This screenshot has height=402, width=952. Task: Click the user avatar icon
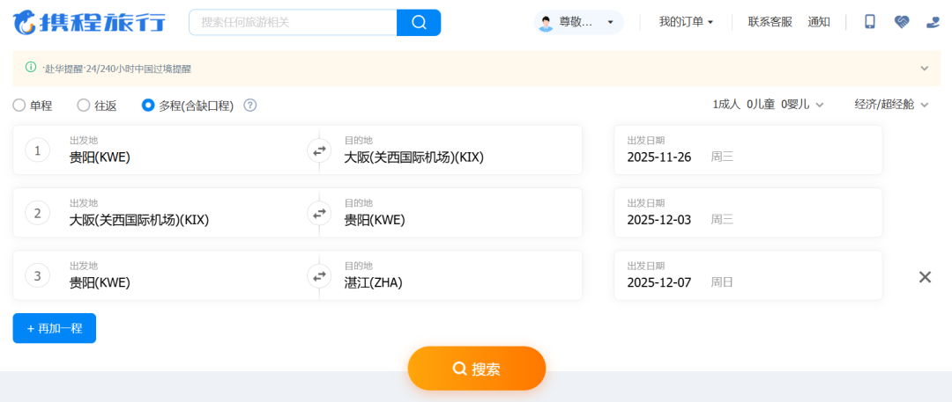546,23
